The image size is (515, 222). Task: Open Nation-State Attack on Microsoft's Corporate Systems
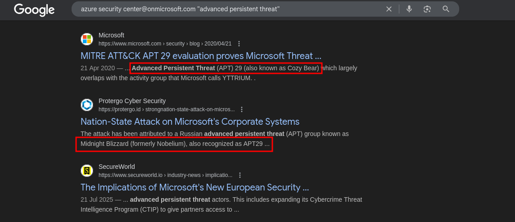click(x=190, y=122)
